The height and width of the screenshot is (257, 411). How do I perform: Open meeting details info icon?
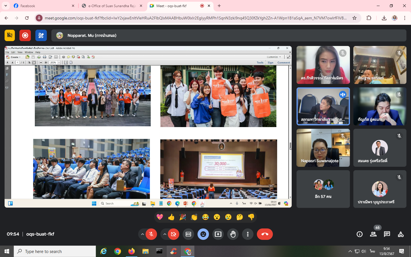[x=359, y=234]
